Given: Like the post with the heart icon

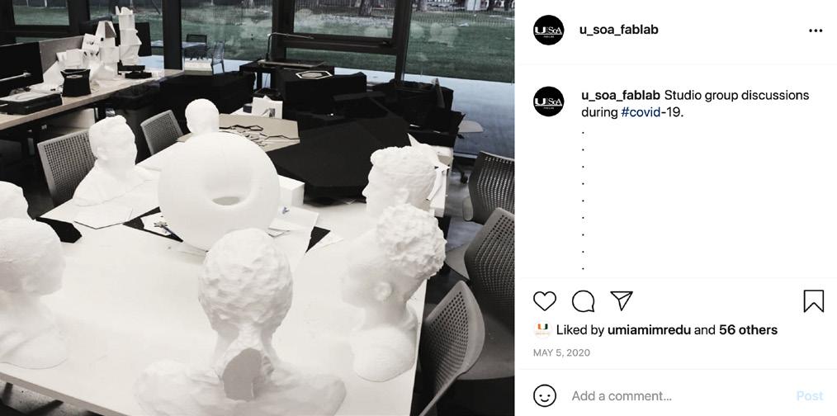Looking at the screenshot, I should [545, 301].
